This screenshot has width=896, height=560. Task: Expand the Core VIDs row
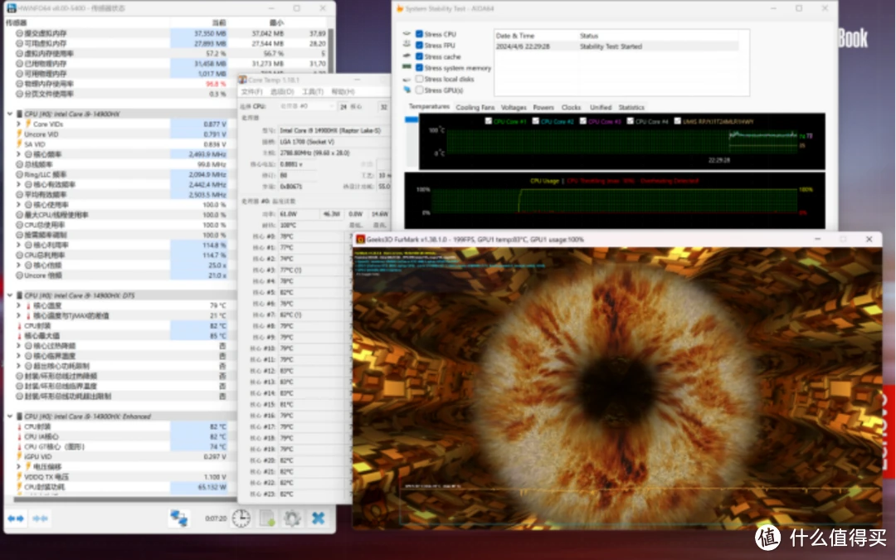pos(18,124)
